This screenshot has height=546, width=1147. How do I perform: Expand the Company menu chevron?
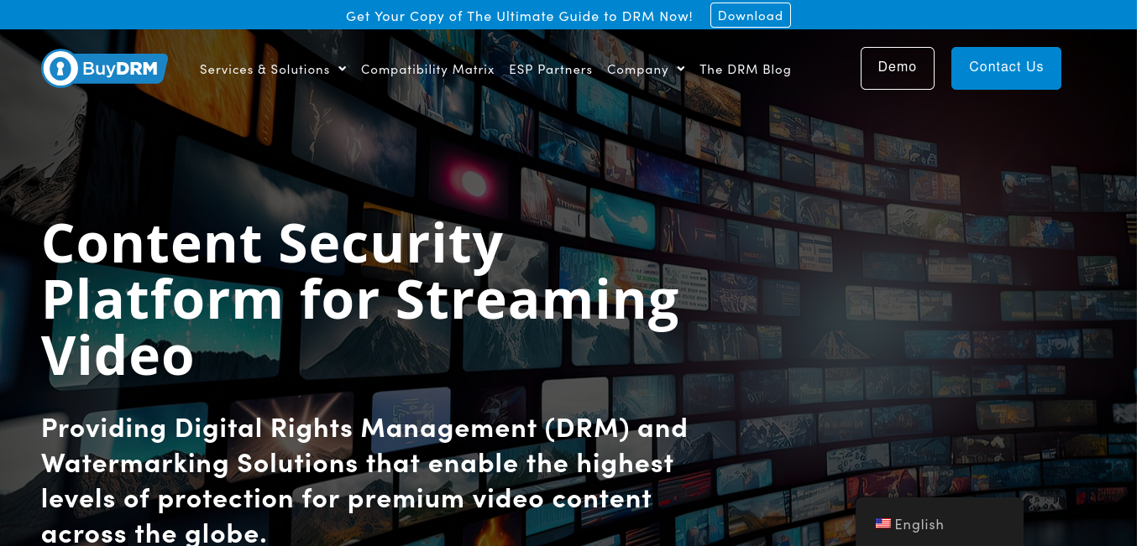tap(680, 69)
